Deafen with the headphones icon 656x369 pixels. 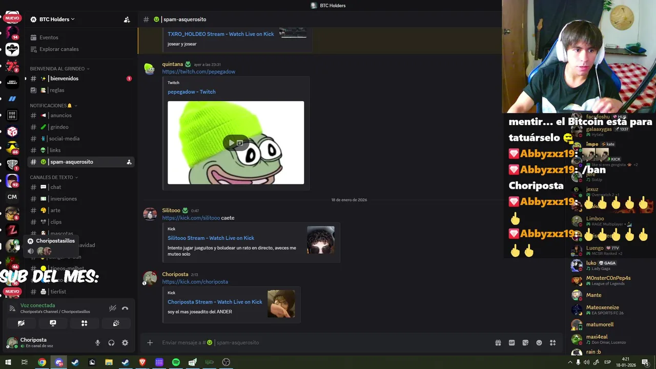click(111, 343)
